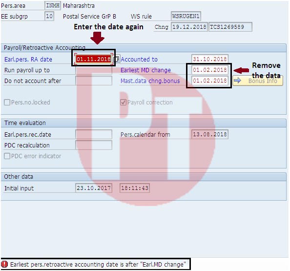Click the Initial input time 18:11:43

pos(135,188)
